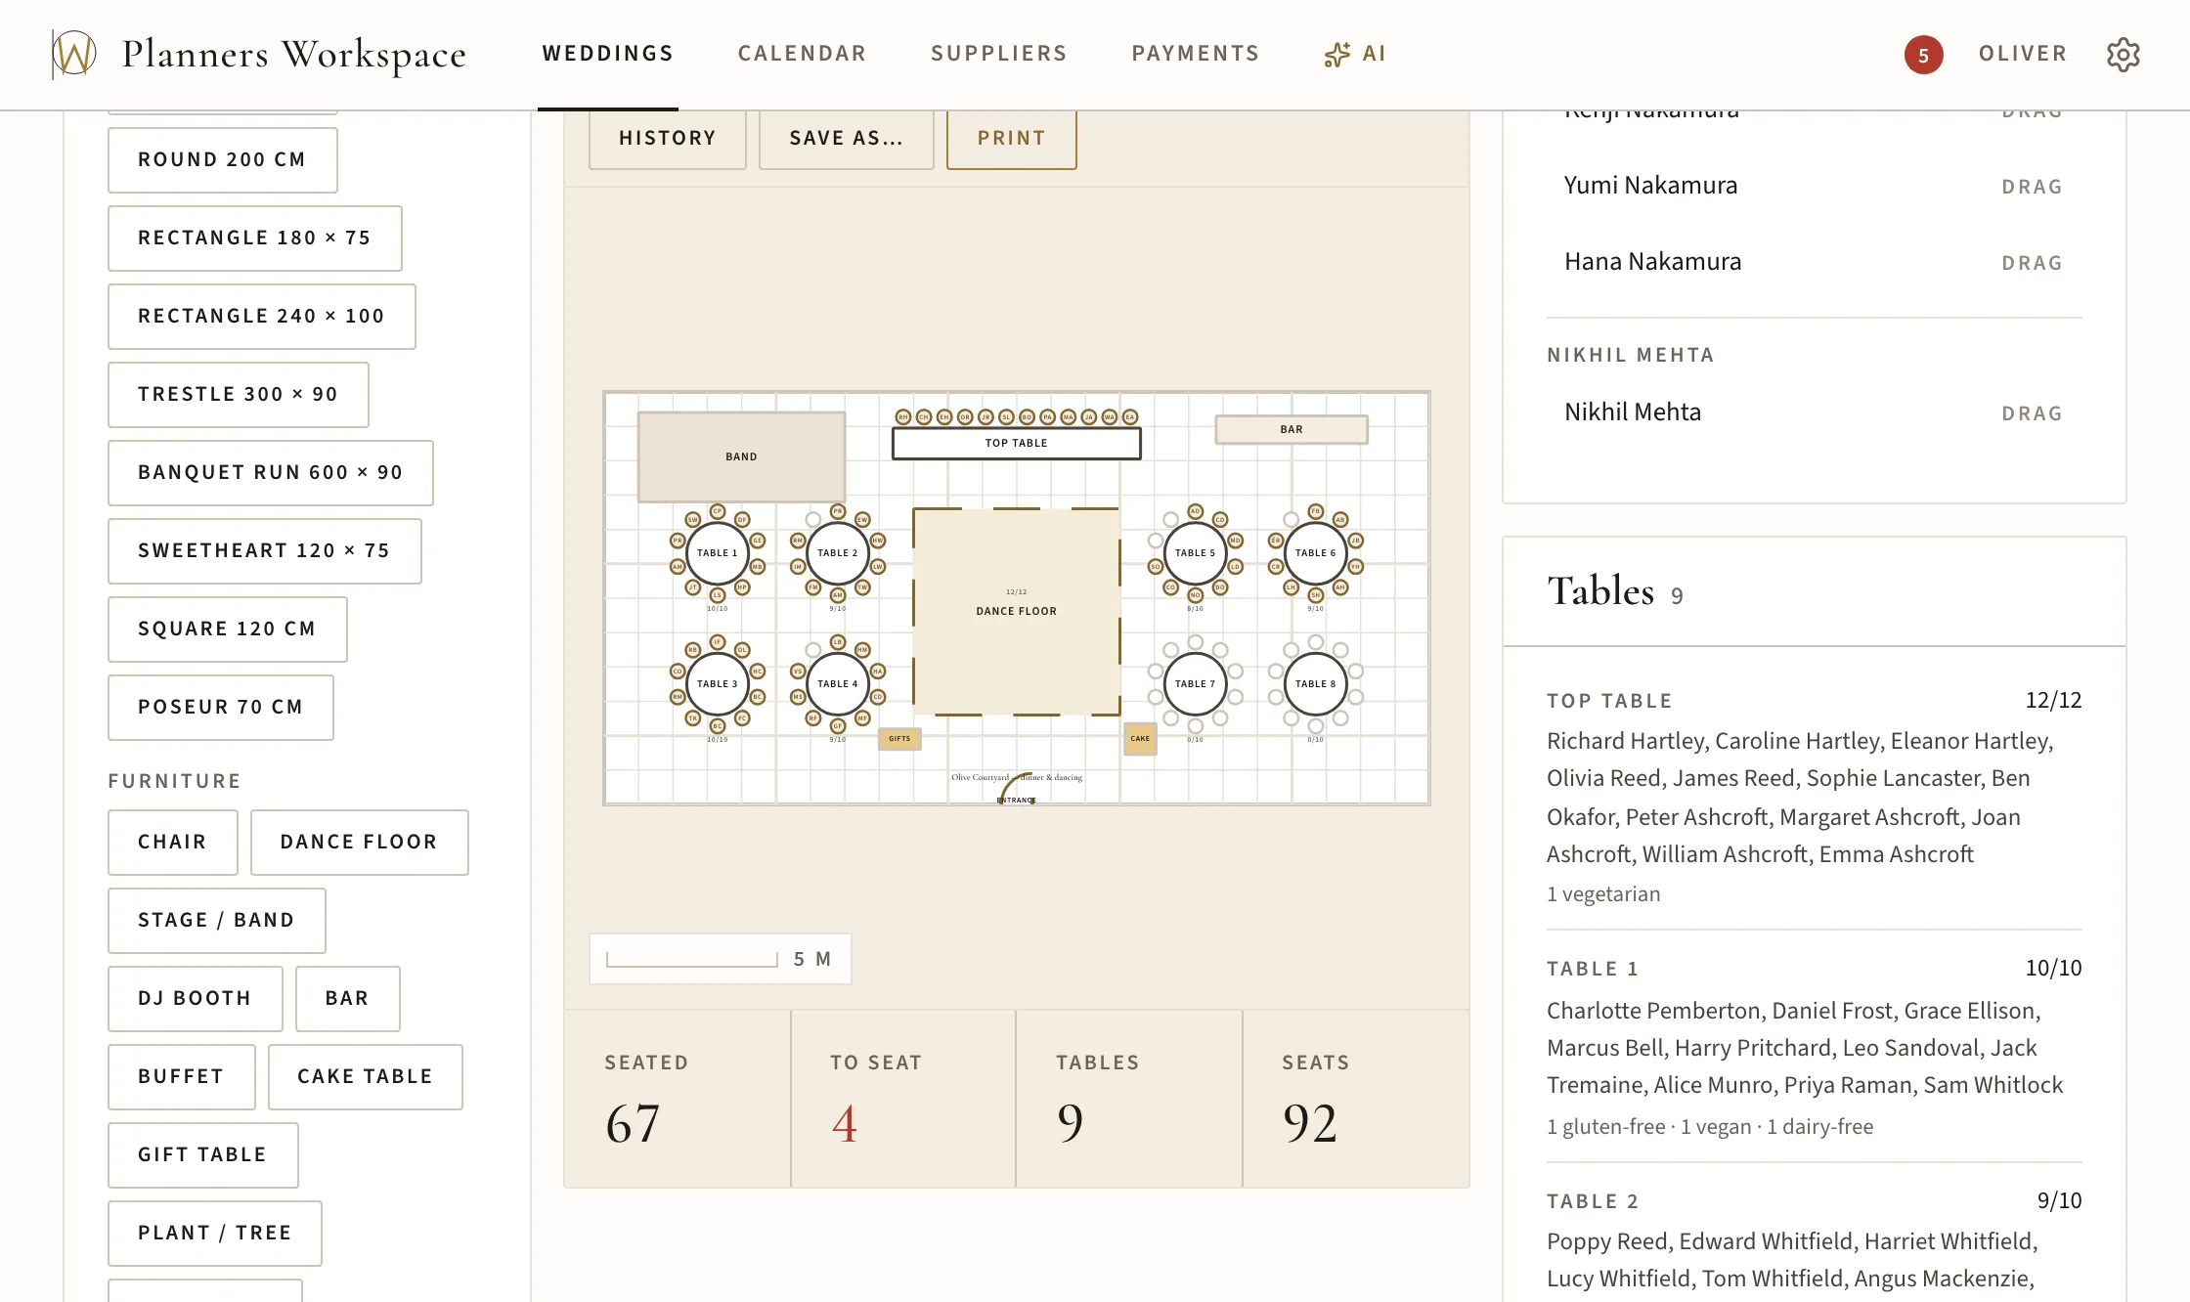Viewport: 2190px width, 1302px height.
Task: Click the Planners Workspace logo icon
Action: click(73, 54)
